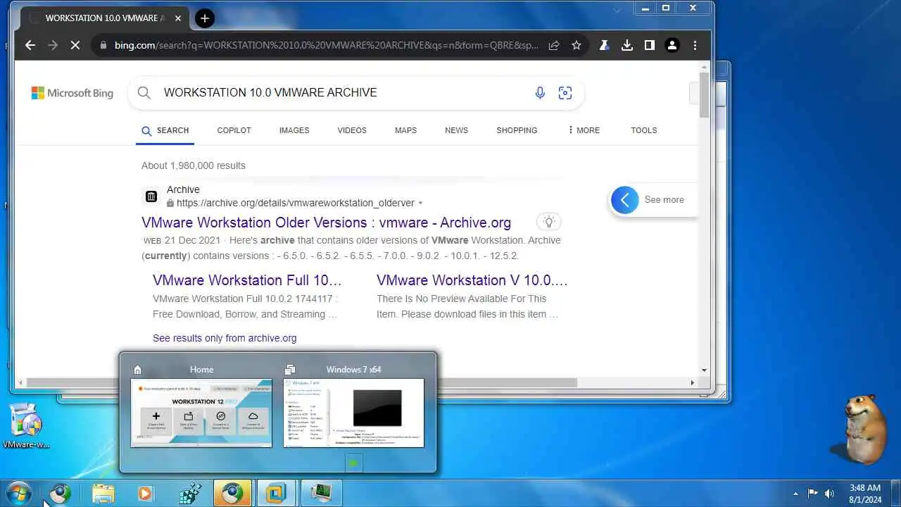Start voice search with microphone icon

(540, 93)
